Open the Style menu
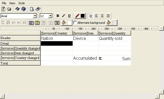This screenshot has height=99, width=164. click(x=21, y=3)
